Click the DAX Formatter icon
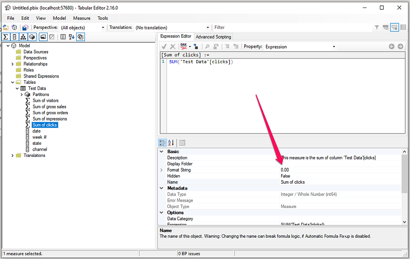 coord(184,46)
